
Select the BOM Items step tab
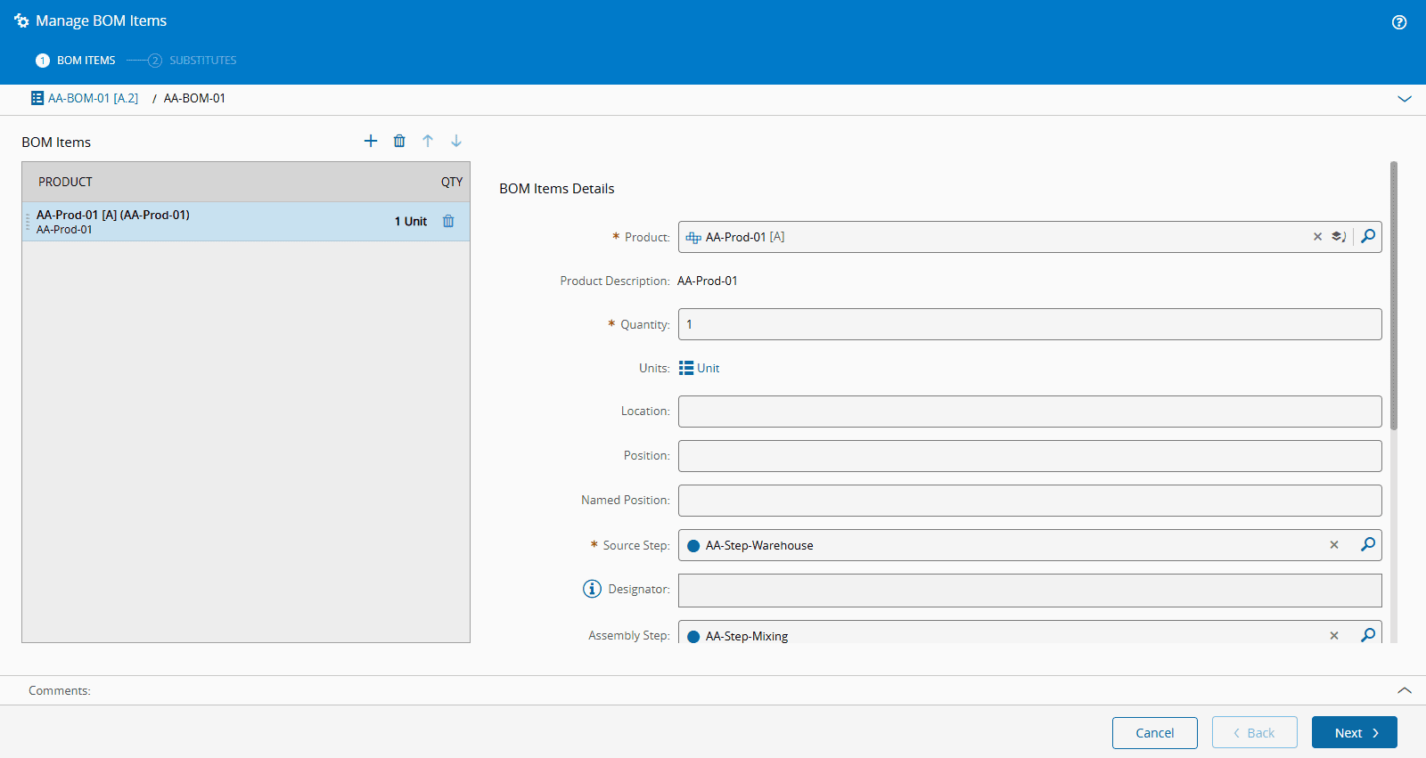click(86, 61)
